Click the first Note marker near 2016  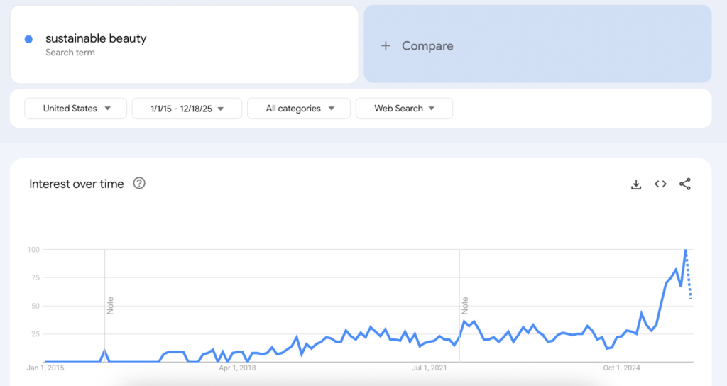click(x=110, y=306)
